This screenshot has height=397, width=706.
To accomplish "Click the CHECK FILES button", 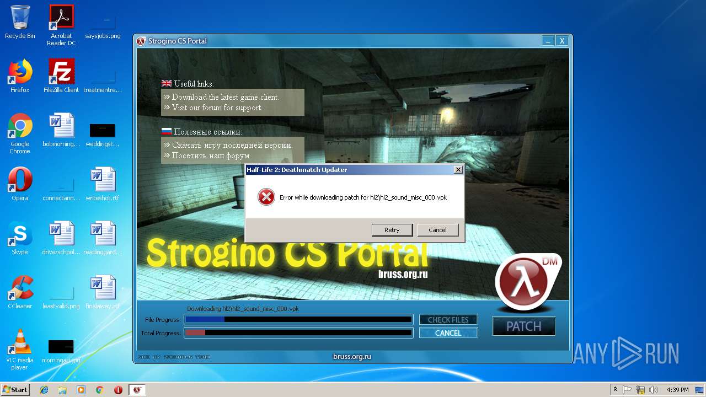I will pos(448,320).
